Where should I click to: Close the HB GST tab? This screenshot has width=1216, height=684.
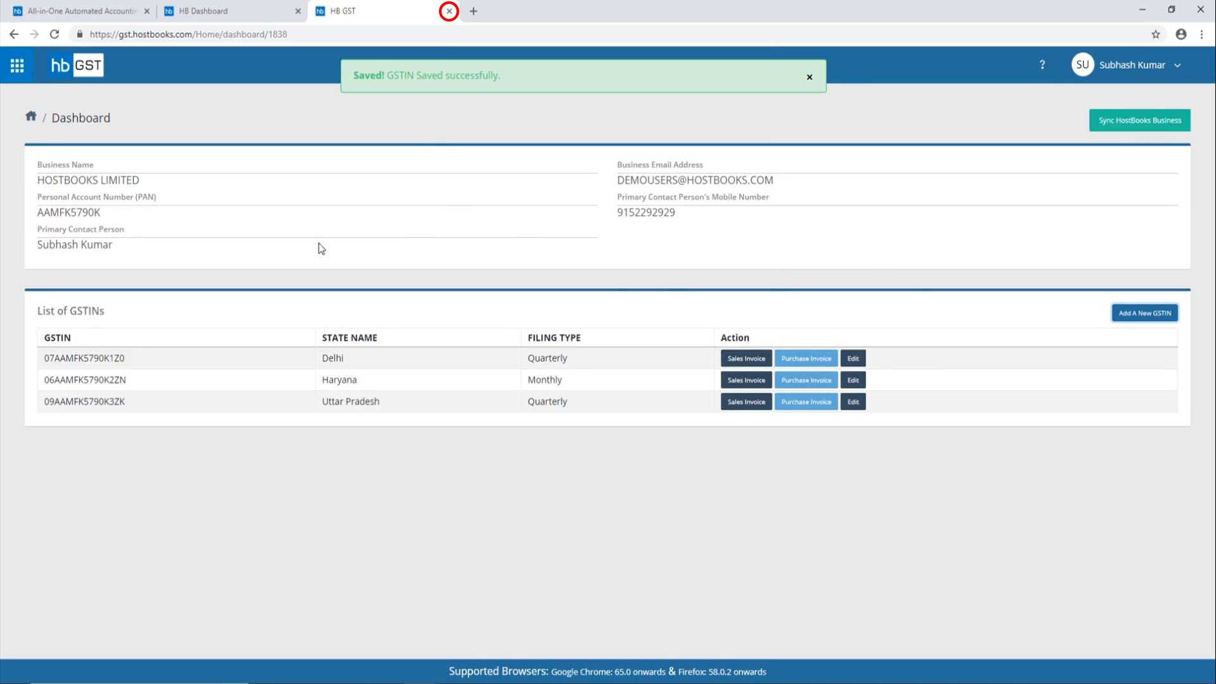tap(449, 11)
